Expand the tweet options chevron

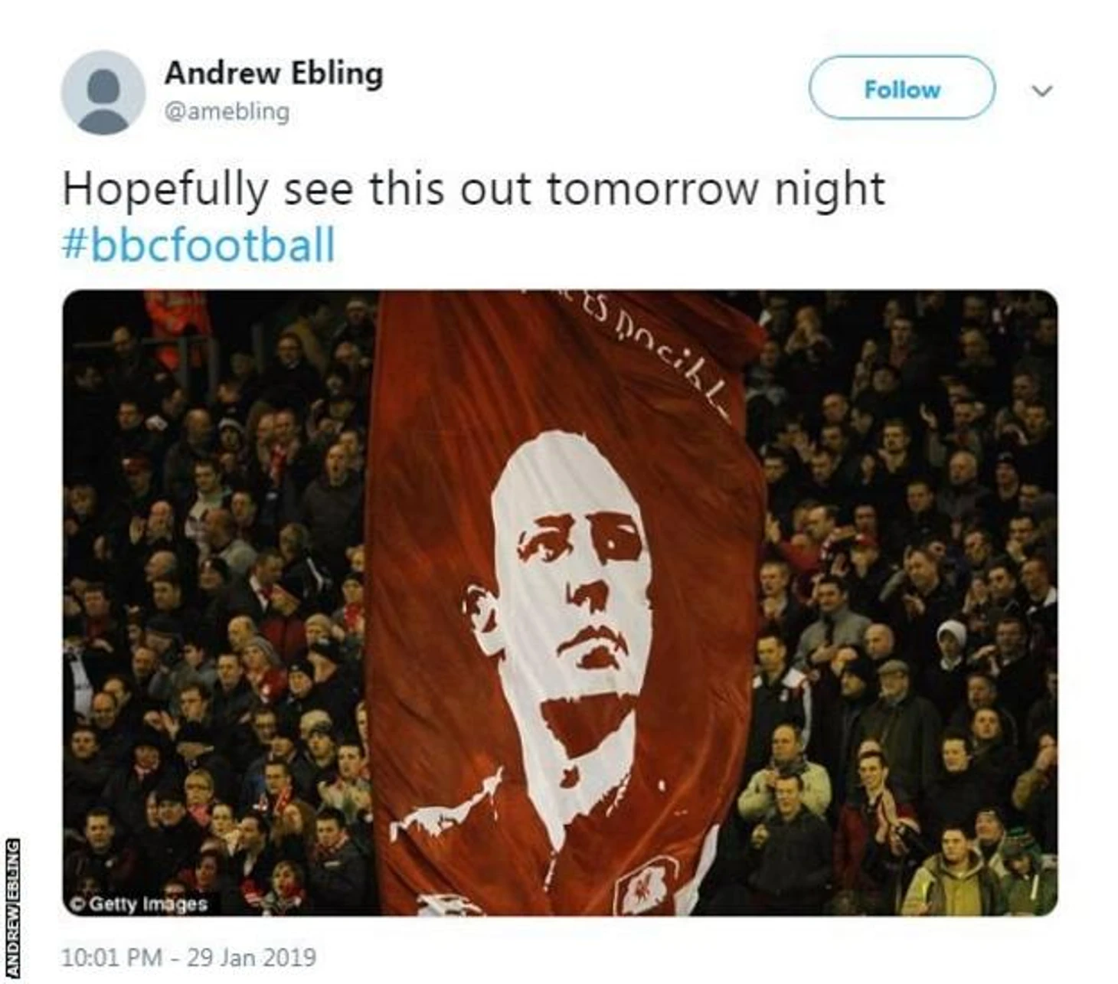(1042, 90)
